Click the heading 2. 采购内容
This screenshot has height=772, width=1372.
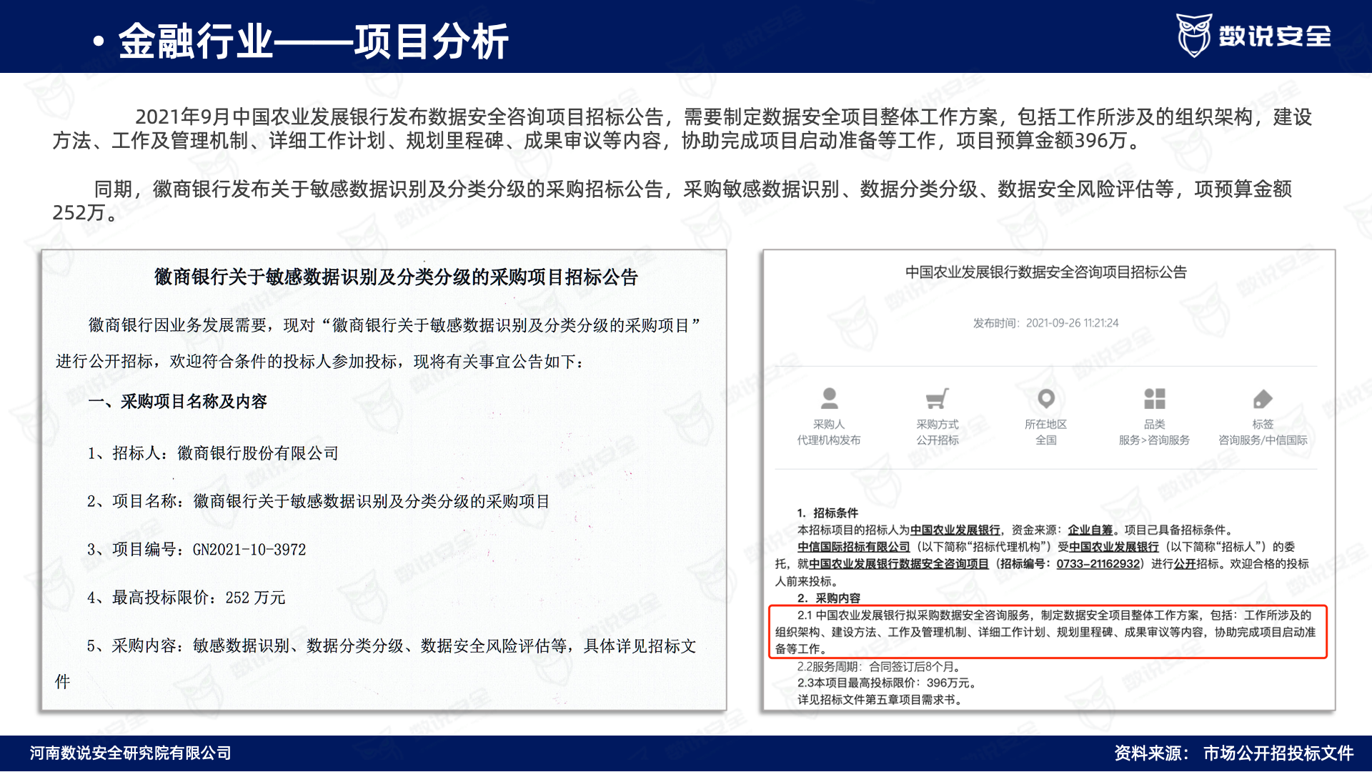829,598
